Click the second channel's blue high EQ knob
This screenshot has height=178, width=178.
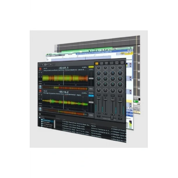[105, 73]
